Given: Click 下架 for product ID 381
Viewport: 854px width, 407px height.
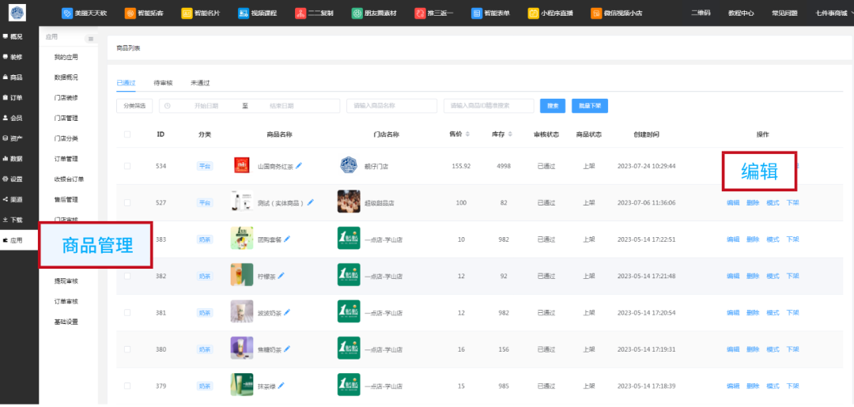Looking at the screenshot, I should point(792,312).
